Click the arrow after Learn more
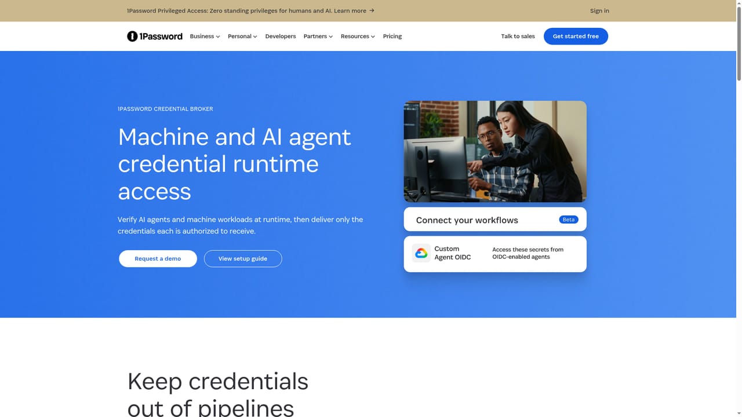 [372, 10]
